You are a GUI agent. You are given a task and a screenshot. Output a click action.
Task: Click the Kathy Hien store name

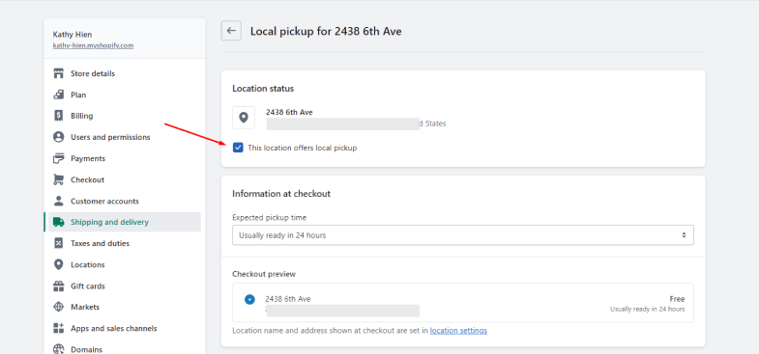73,35
